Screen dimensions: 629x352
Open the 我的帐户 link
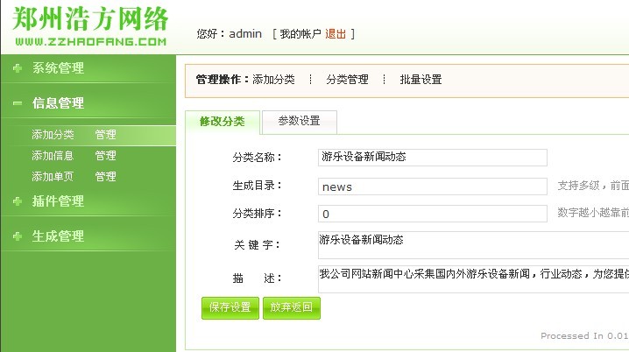(x=300, y=34)
